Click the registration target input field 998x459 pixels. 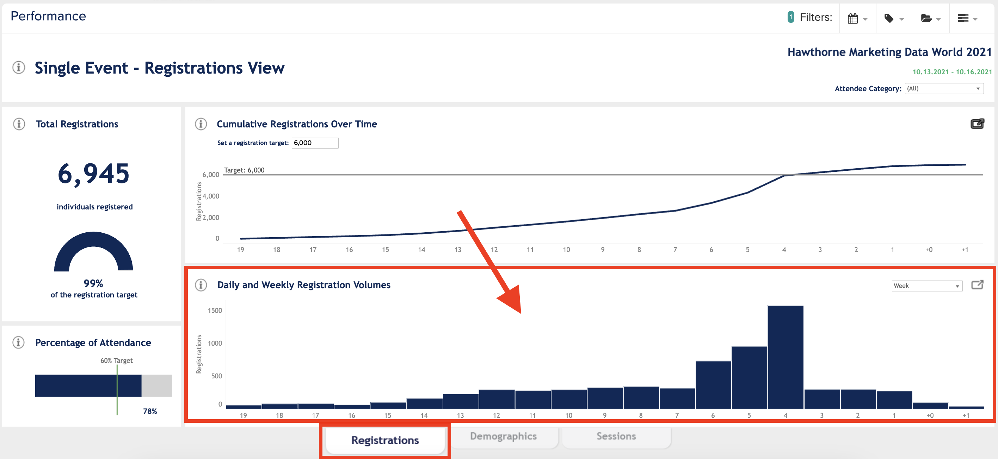pos(315,143)
